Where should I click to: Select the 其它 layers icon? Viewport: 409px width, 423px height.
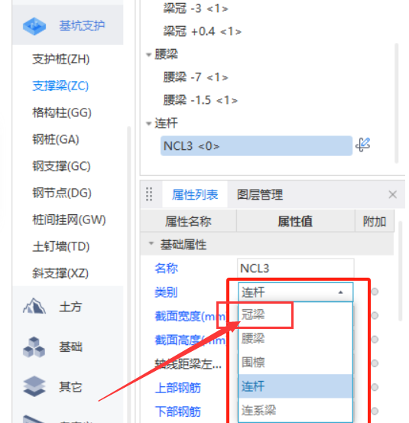[x=34, y=386]
